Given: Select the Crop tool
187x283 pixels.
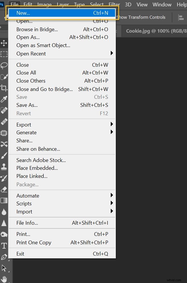Looking at the screenshot, I should (4, 87).
